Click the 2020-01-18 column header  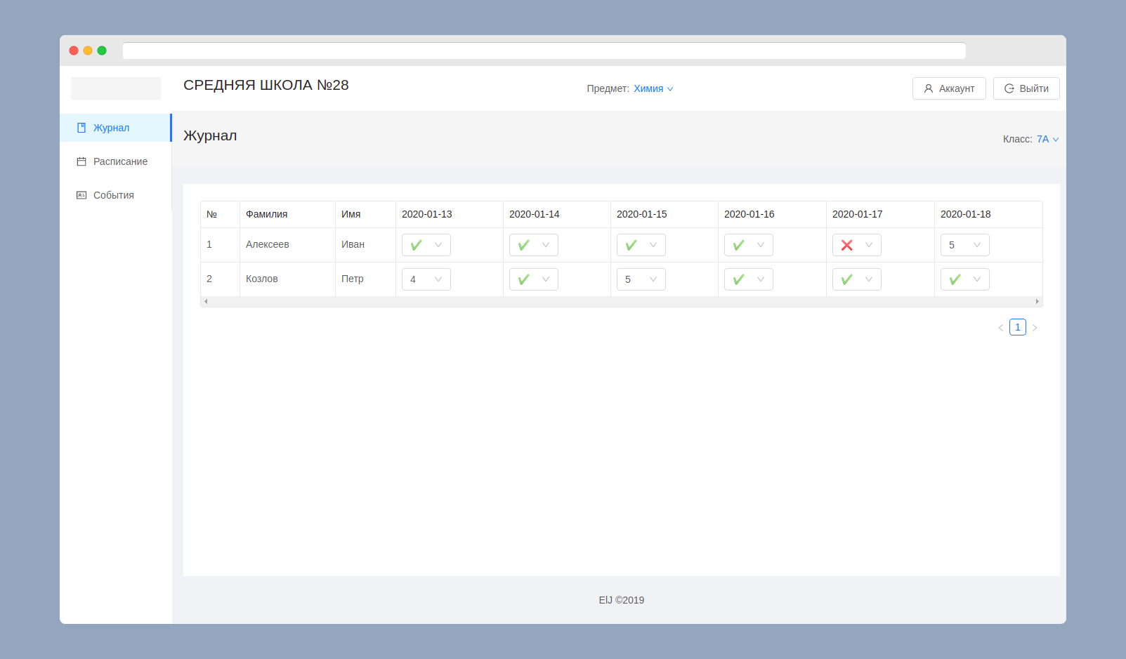click(x=988, y=214)
